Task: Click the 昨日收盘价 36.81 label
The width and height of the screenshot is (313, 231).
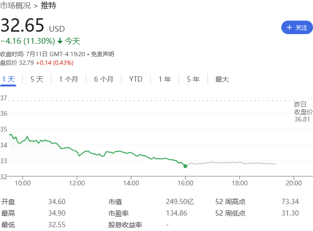Action: (303, 111)
